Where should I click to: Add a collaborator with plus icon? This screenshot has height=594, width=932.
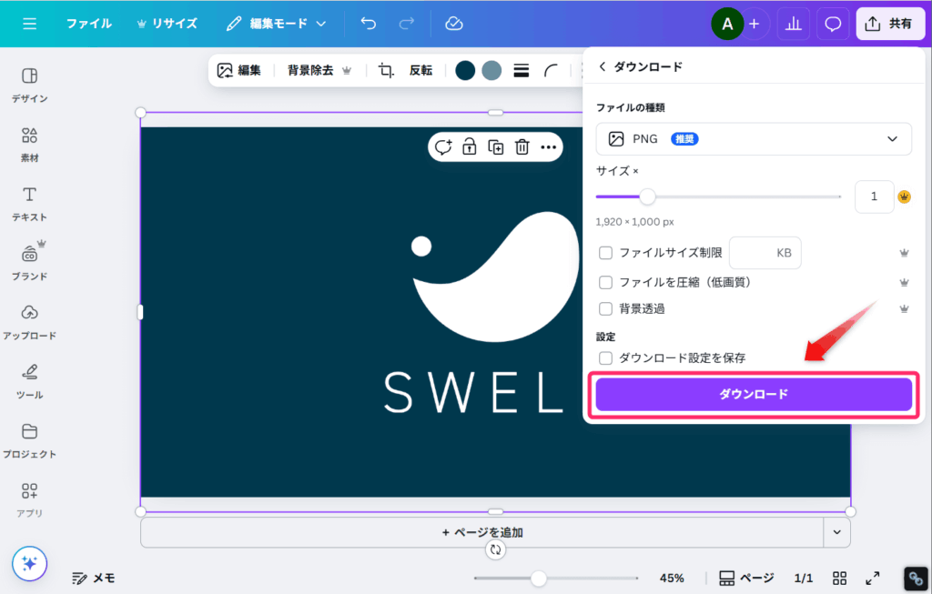tap(755, 25)
